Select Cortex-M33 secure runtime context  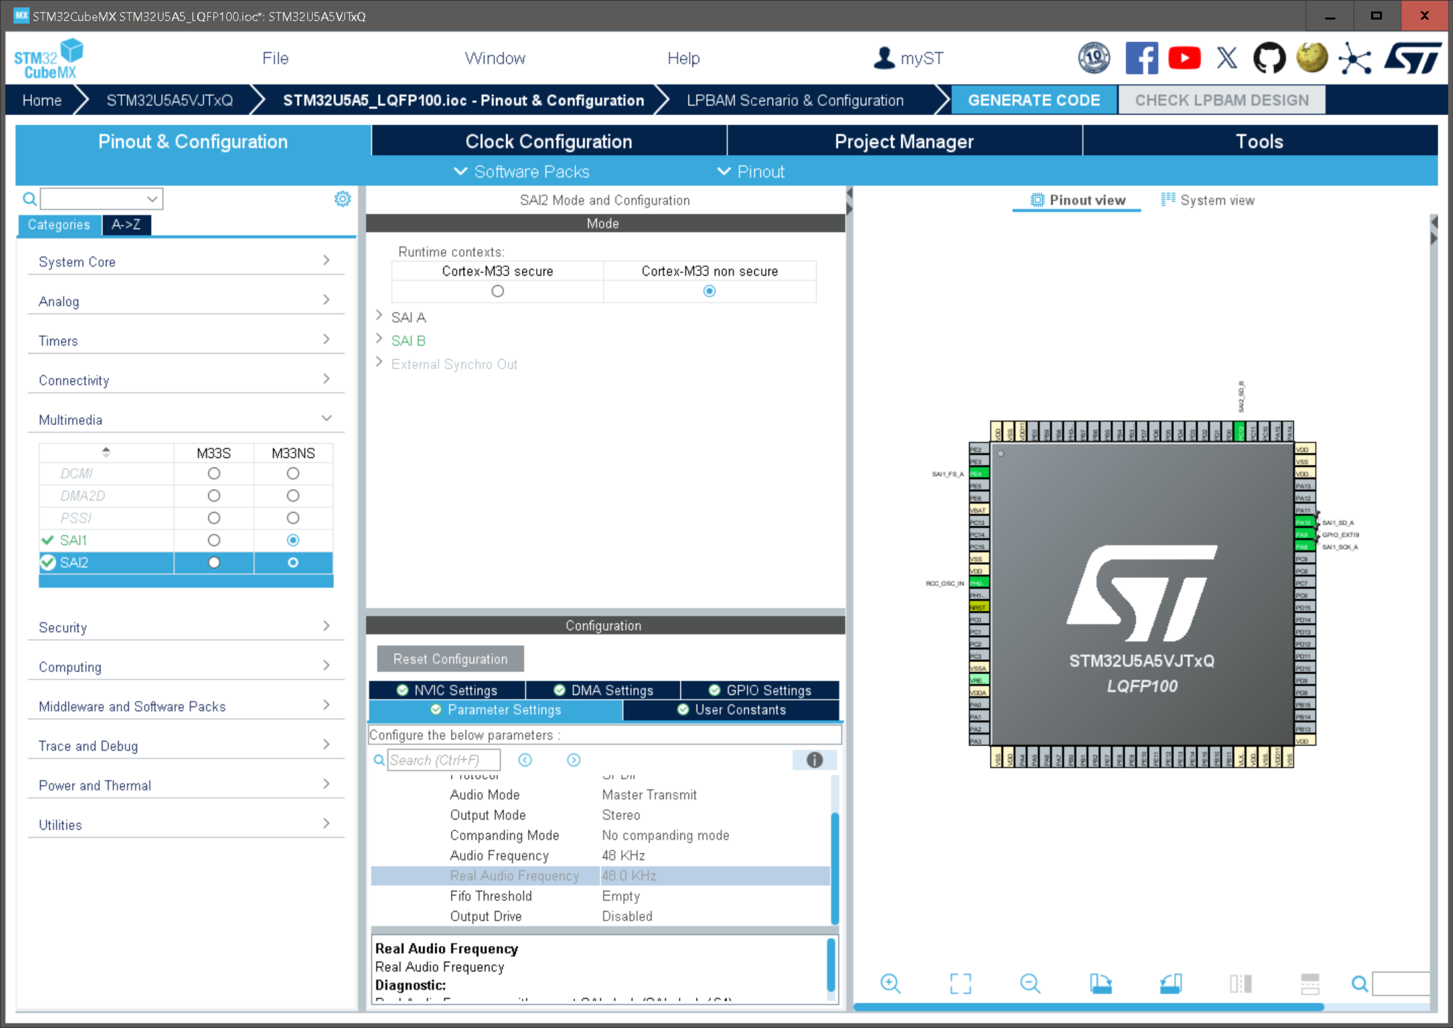tap(498, 291)
